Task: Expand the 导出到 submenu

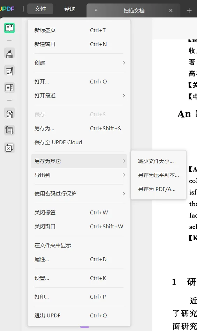Action: tap(79, 175)
